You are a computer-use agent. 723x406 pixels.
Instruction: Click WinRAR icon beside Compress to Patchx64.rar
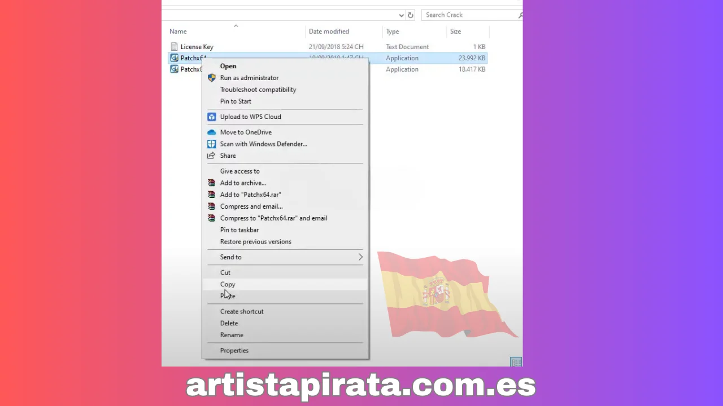point(211,218)
